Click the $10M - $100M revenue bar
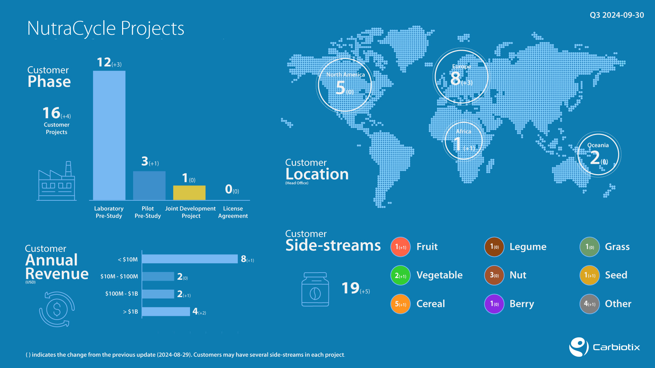 158,276
